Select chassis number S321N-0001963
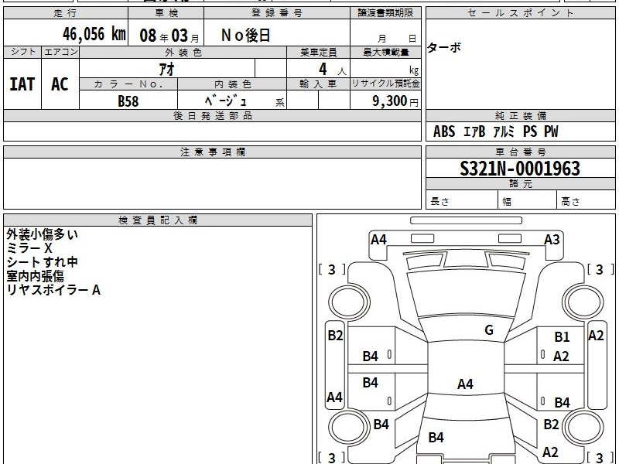The height and width of the screenshot is (464, 619). coord(520,169)
